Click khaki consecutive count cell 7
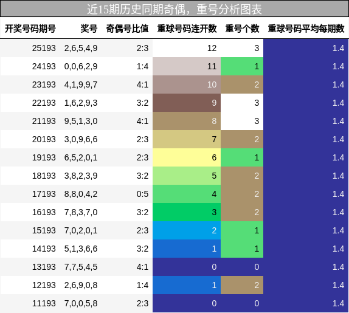Screen dimensions: 349x313 click(x=187, y=139)
